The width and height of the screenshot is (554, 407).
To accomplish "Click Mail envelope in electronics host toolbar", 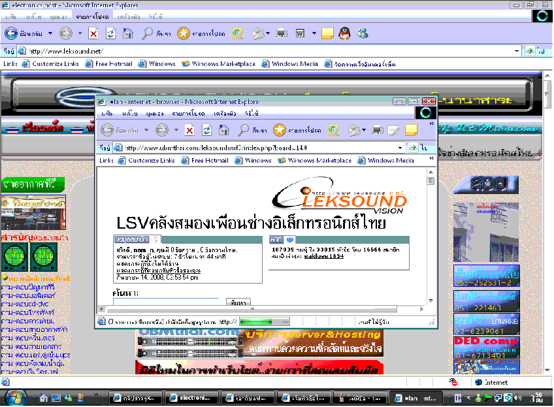I will pos(258,33).
